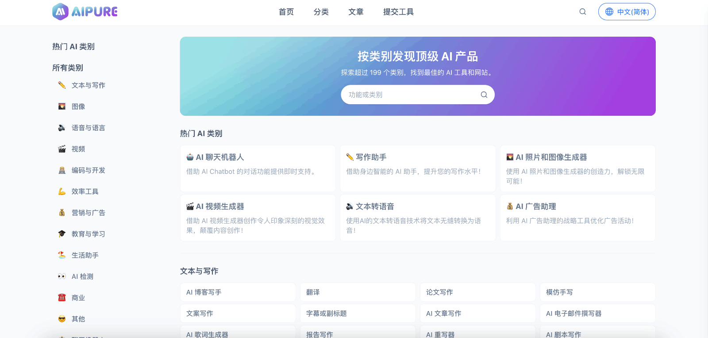Click the picture icon beside 图像
708x338 pixels.
coord(62,106)
